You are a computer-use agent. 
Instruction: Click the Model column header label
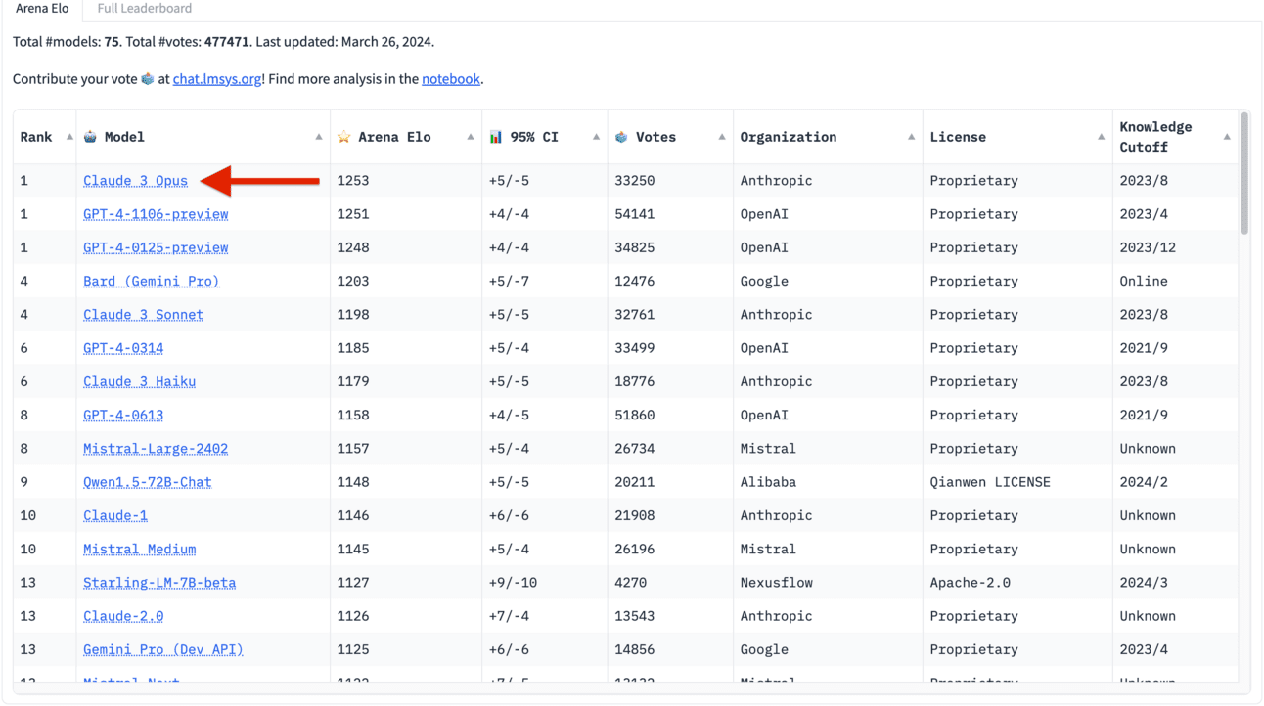point(124,137)
